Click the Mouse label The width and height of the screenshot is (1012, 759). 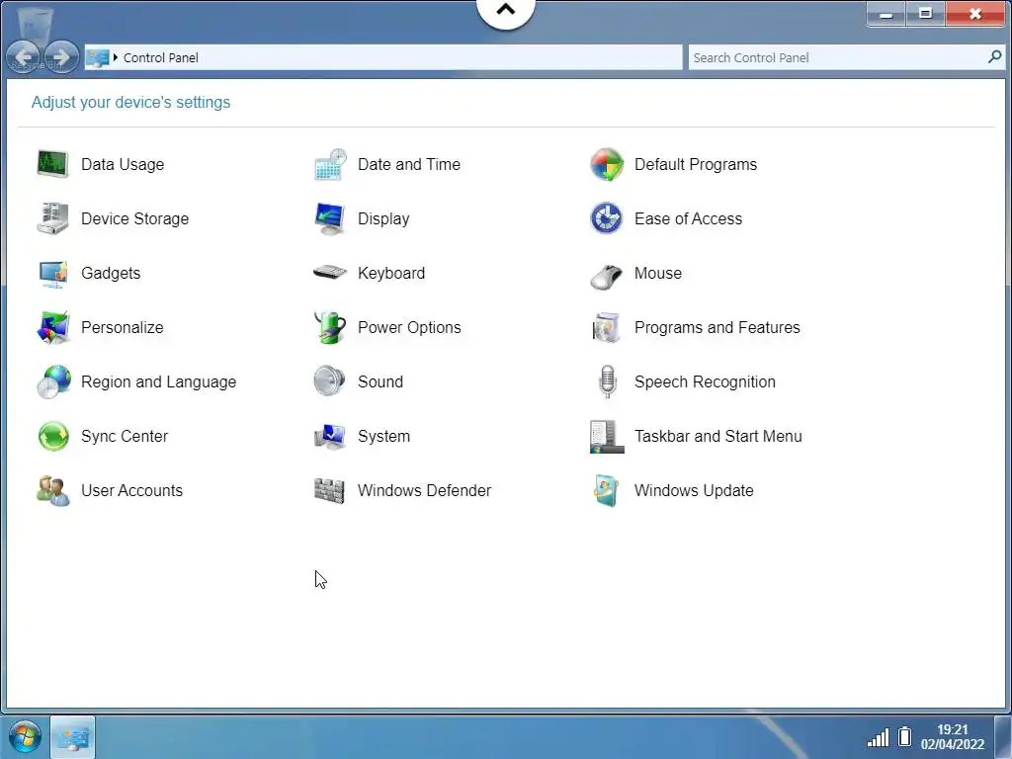(x=658, y=273)
